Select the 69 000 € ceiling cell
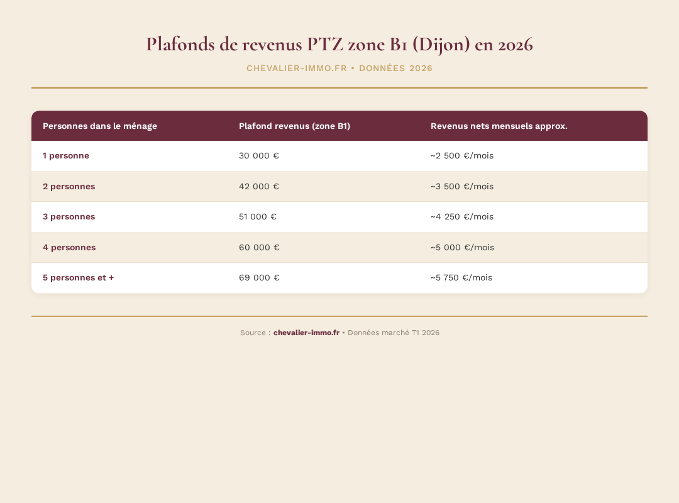 pos(259,278)
